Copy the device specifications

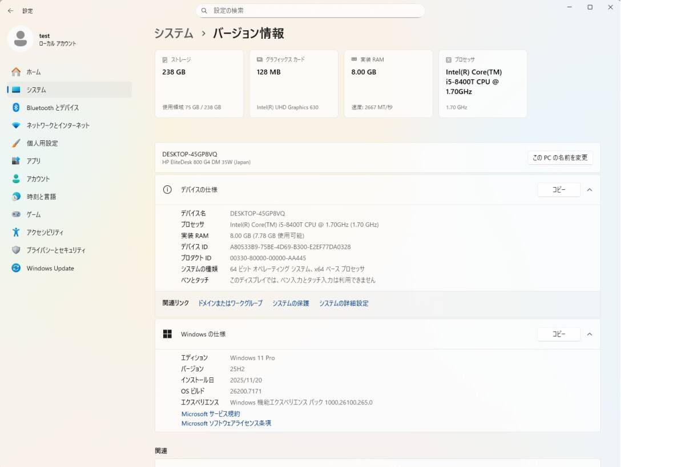pyautogui.click(x=558, y=190)
